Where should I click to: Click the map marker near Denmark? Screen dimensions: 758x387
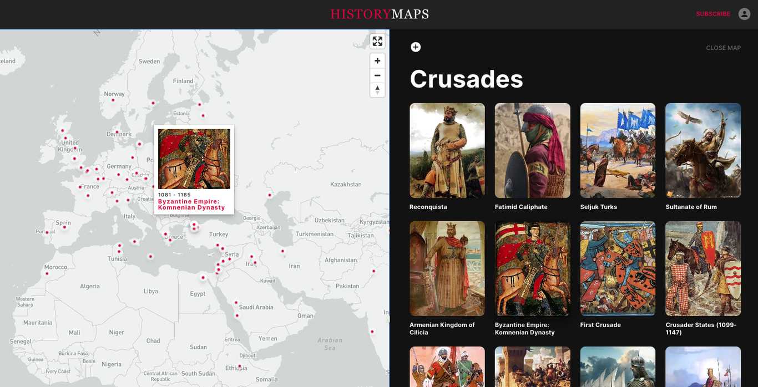pos(117,132)
